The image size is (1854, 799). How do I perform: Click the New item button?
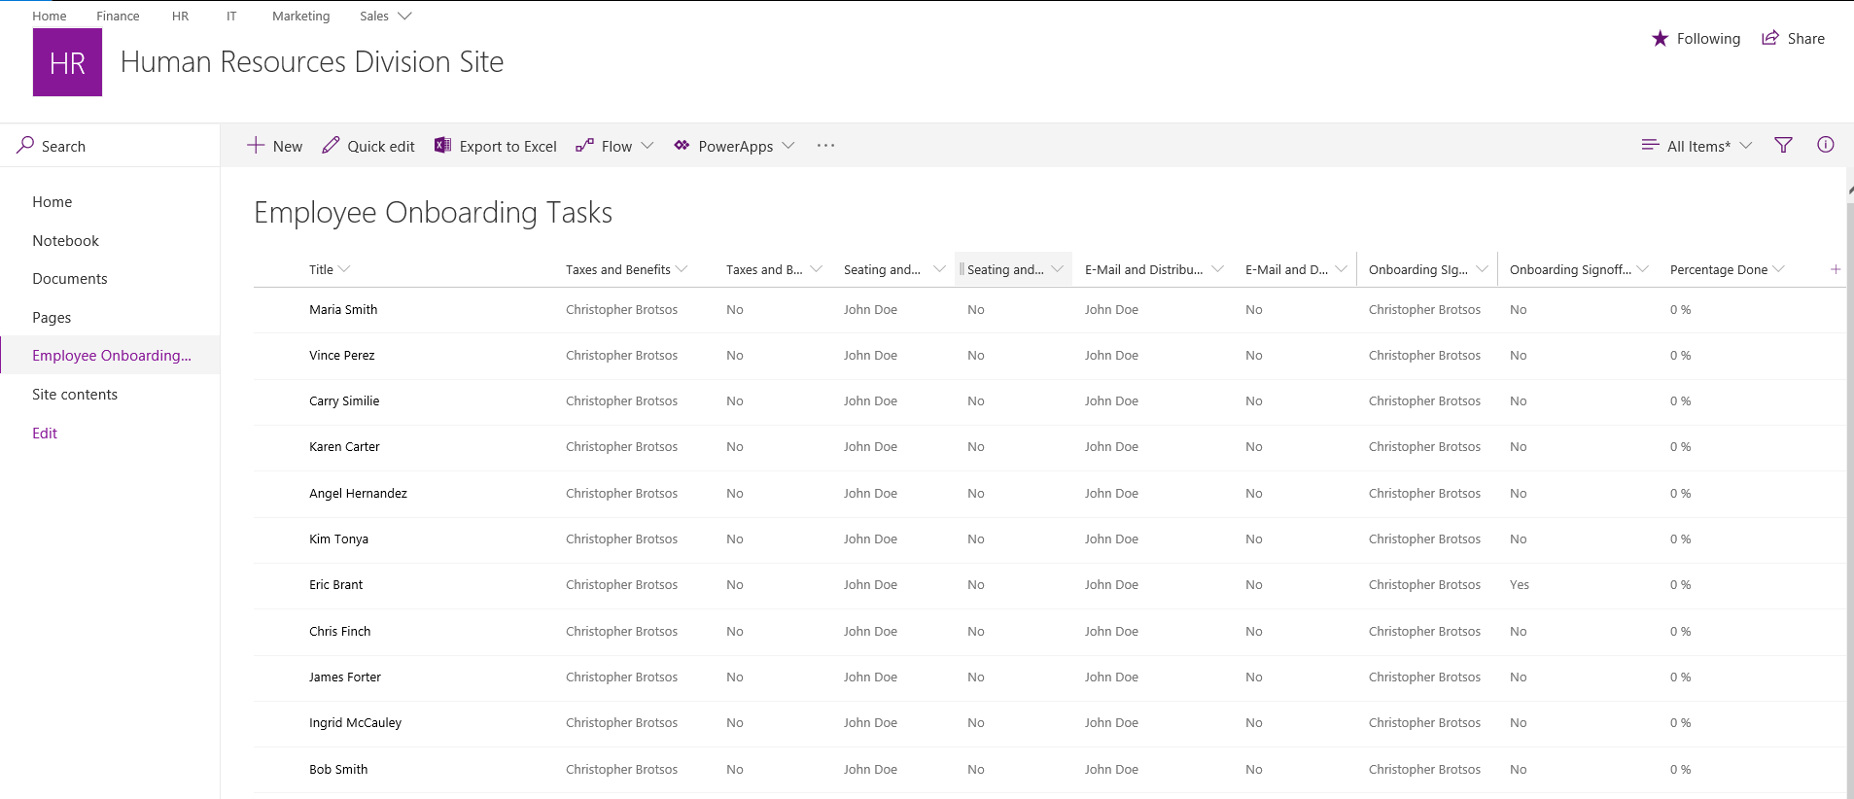tap(275, 146)
